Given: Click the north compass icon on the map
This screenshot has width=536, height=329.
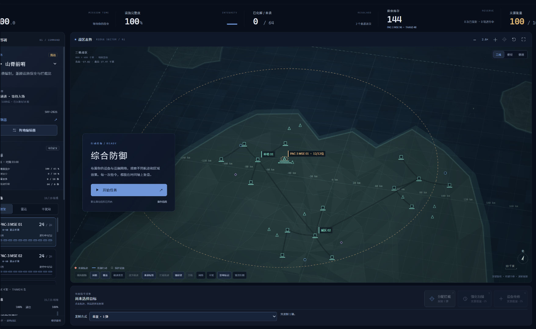Looking at the screenshot, I should tap(523, 258).
